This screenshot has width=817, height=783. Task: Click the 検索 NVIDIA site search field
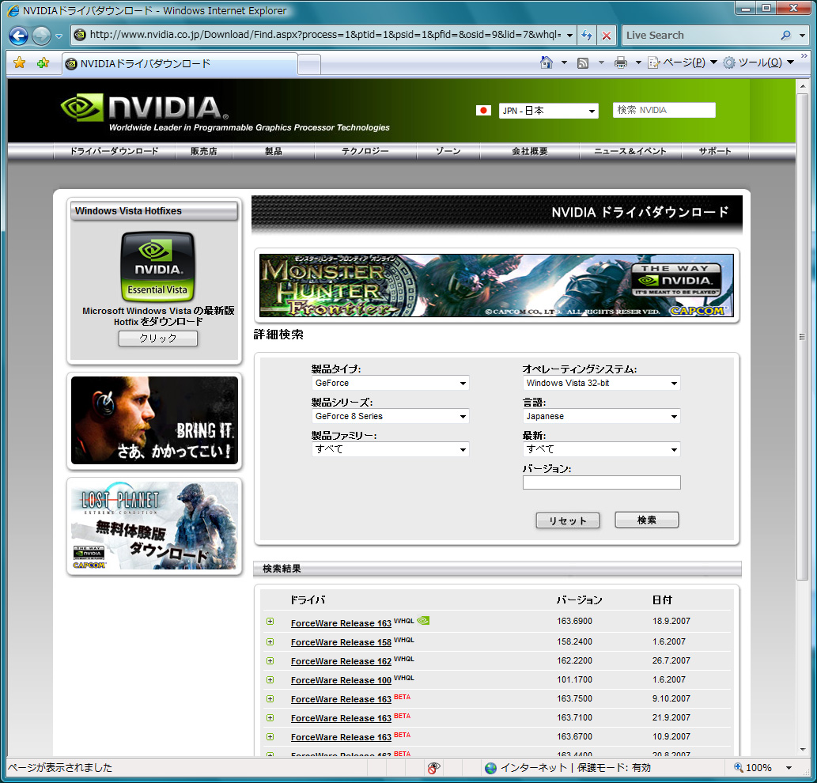(x=664, y=110)
